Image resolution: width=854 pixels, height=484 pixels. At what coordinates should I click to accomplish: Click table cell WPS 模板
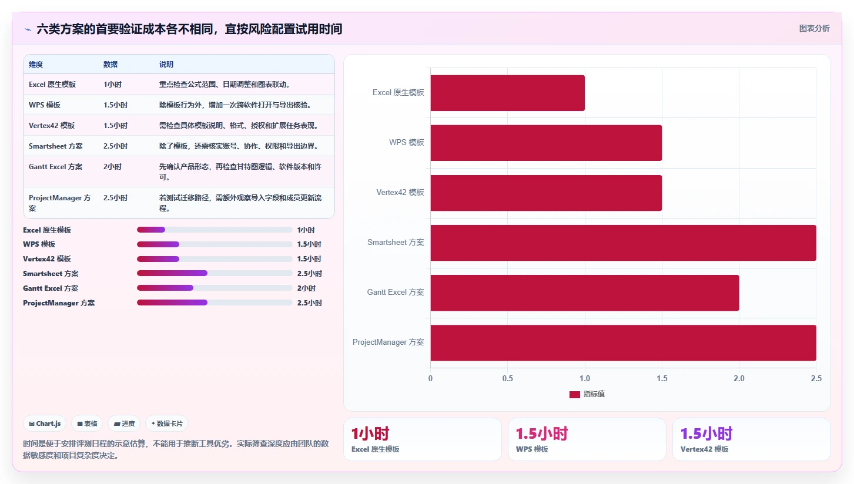click(x=45, y=105)
